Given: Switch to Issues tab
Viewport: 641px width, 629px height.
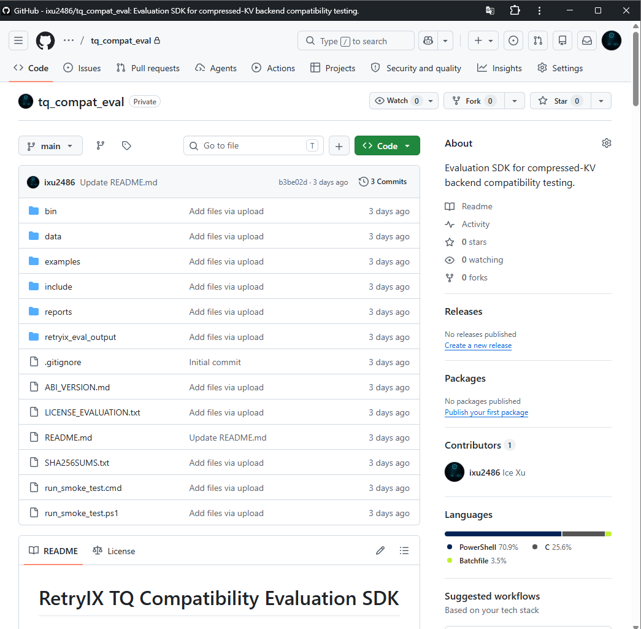Looking at the screenshot, I should tap(82, 68).
